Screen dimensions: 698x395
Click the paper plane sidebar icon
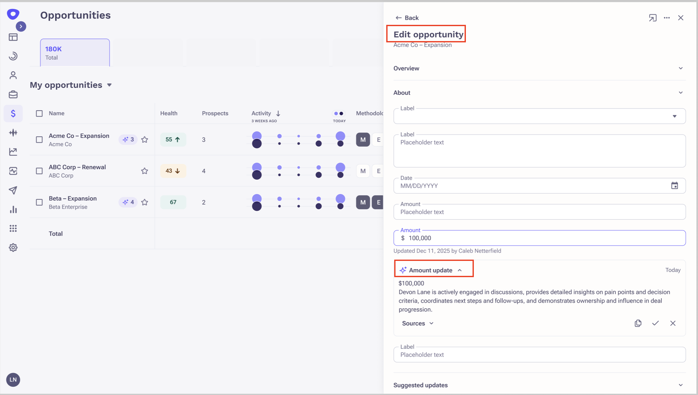click(x=13, y=190)
